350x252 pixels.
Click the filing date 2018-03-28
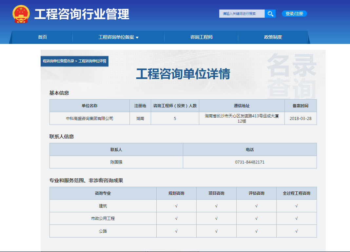click(x=301, y=119)
